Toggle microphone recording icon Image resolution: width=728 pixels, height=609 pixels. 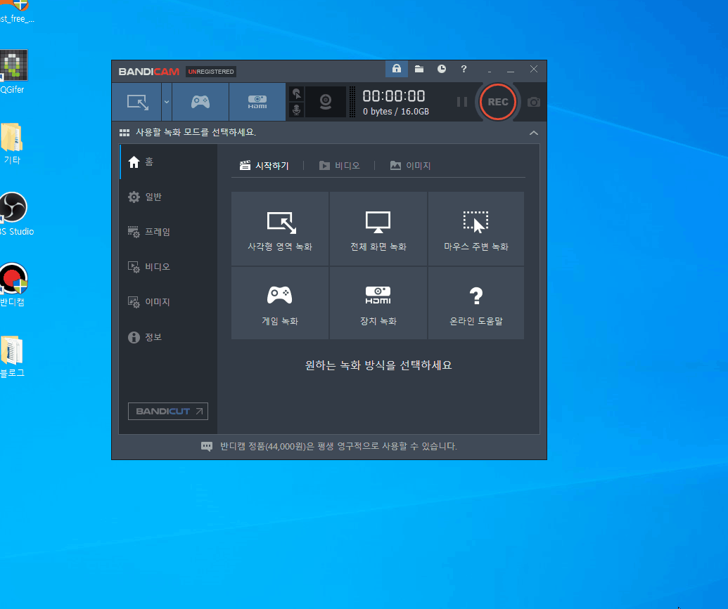pos(297,110)
